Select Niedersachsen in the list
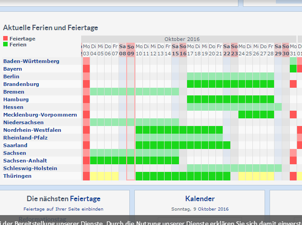This screenshot has height=225, width=302. click(x=23, y=122)
